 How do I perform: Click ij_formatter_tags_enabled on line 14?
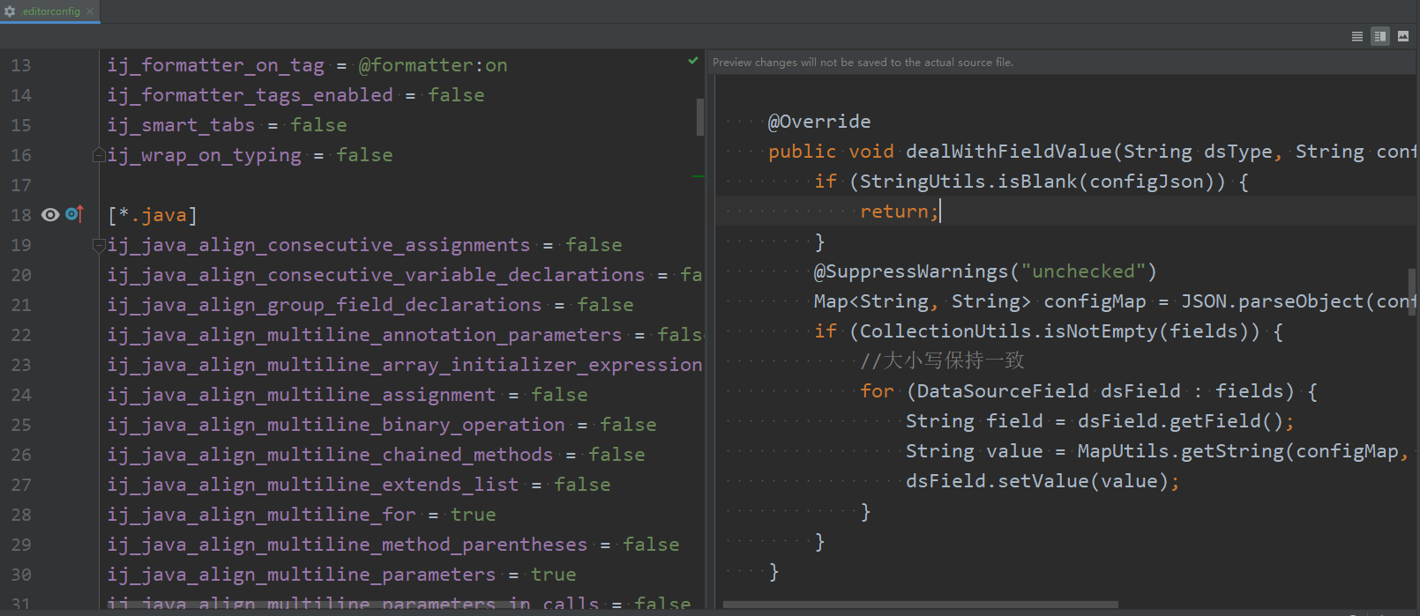pos(250,95)
